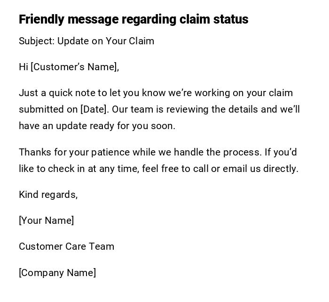Click the word 'email' near the end
The image size is (329, 302).
coord(235,169)
